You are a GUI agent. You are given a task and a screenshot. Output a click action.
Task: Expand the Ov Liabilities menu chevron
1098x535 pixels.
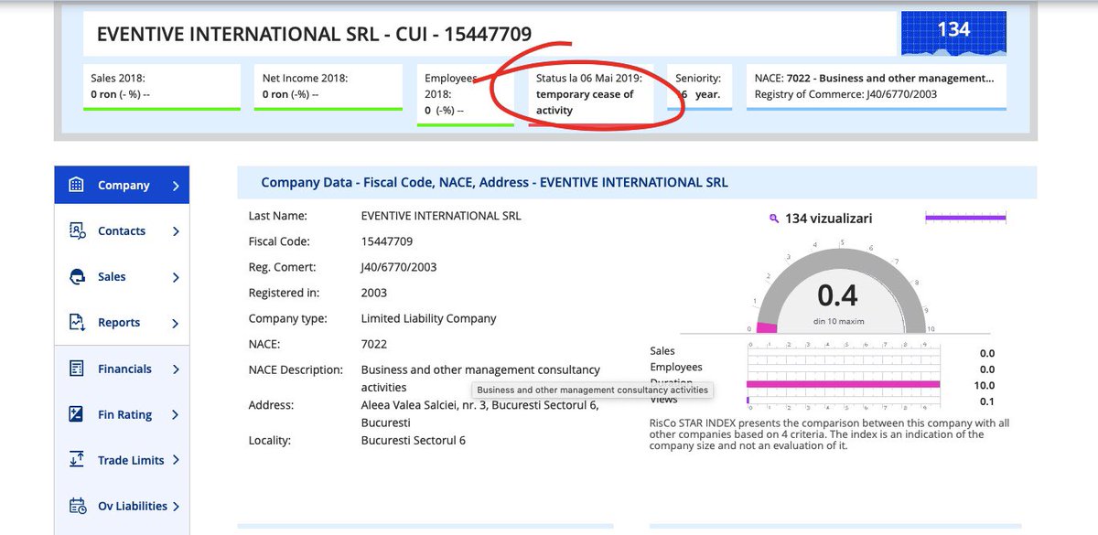pos(176,507)
